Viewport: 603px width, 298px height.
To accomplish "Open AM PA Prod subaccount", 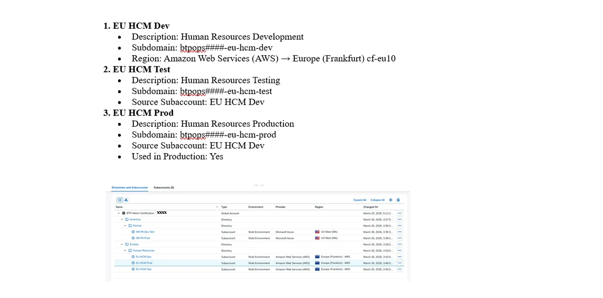I will click(x=143, y=238).
